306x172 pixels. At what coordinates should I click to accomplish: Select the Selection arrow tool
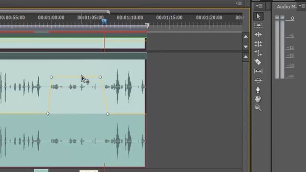258,16
